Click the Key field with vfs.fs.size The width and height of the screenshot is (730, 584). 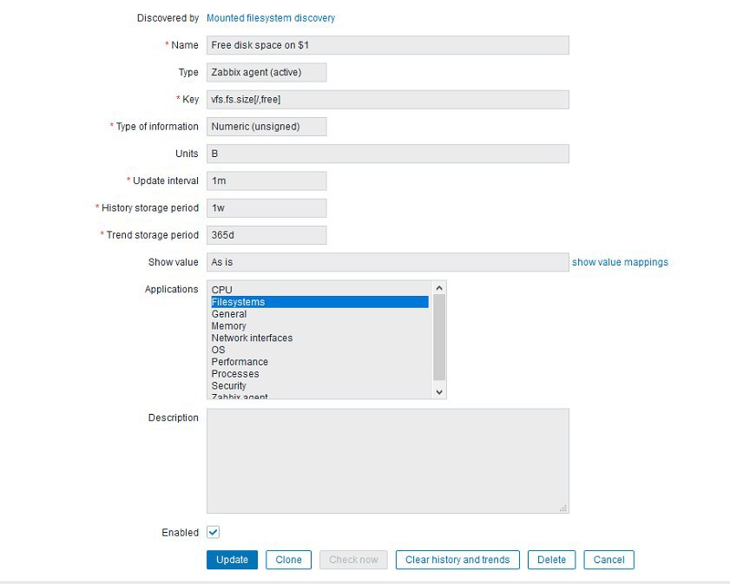[x=388, y=100]
